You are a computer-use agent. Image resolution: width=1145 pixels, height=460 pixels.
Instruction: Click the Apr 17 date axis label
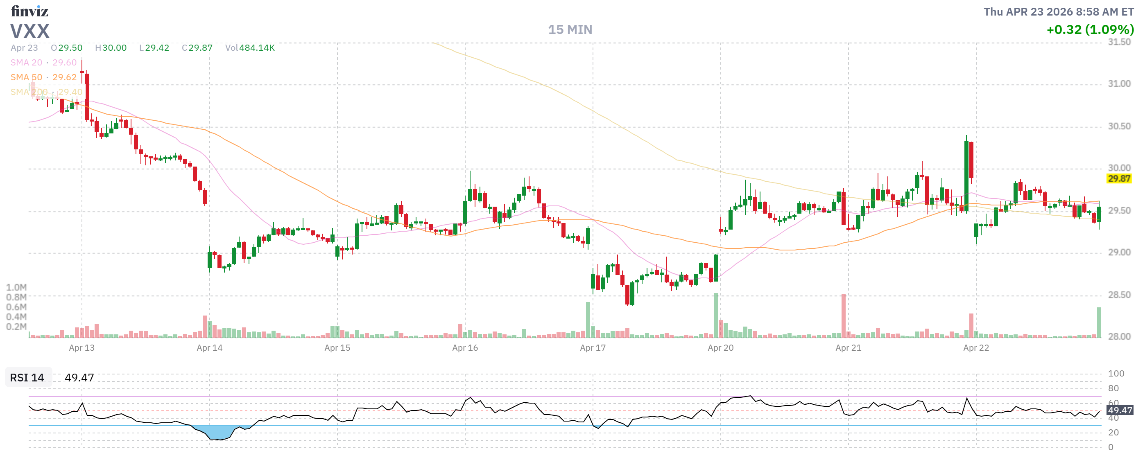pos(593,348)
